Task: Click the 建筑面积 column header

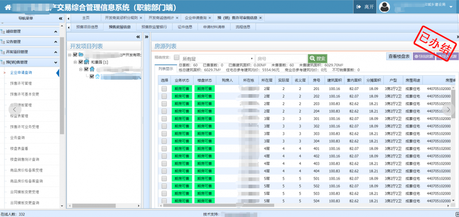Action: (x=334, y=80)
